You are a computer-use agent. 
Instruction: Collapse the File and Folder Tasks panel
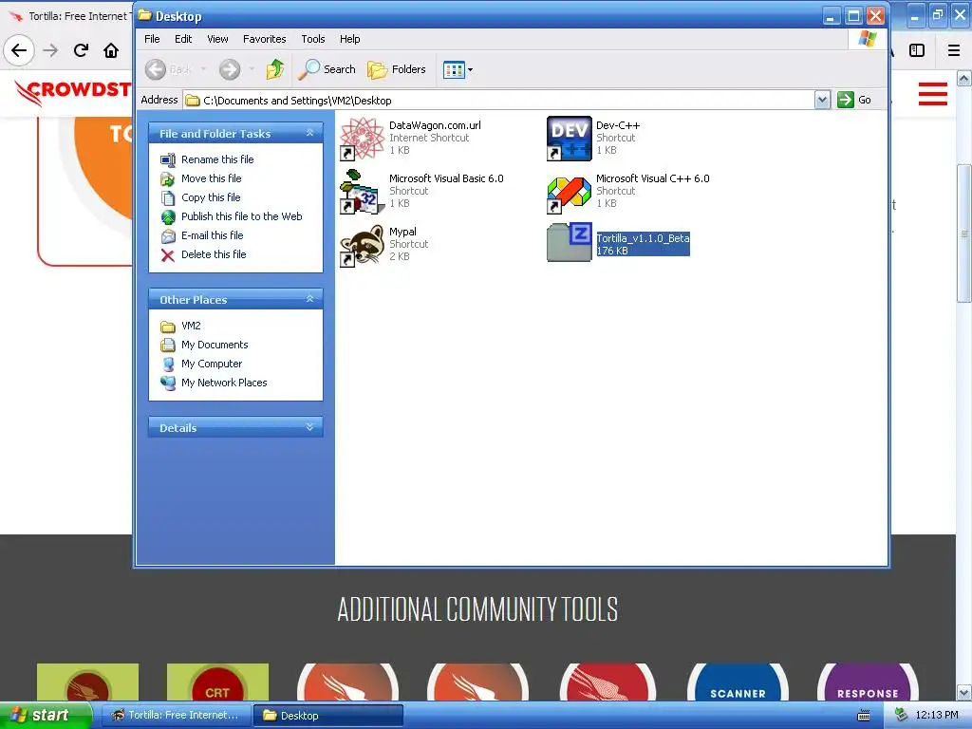[310, 133]
